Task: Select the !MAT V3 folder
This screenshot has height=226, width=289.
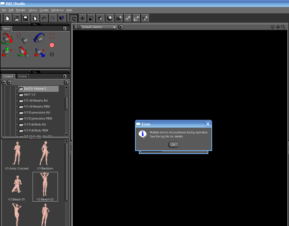Action: pos(27,95)
